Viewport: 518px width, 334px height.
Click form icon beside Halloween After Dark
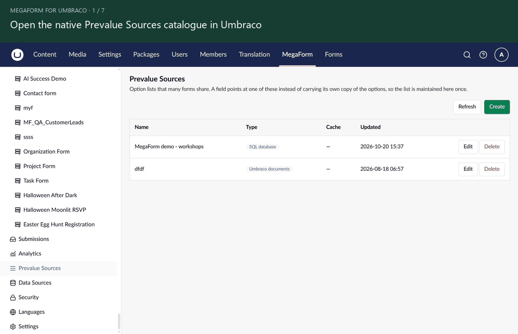click(18, 195)
